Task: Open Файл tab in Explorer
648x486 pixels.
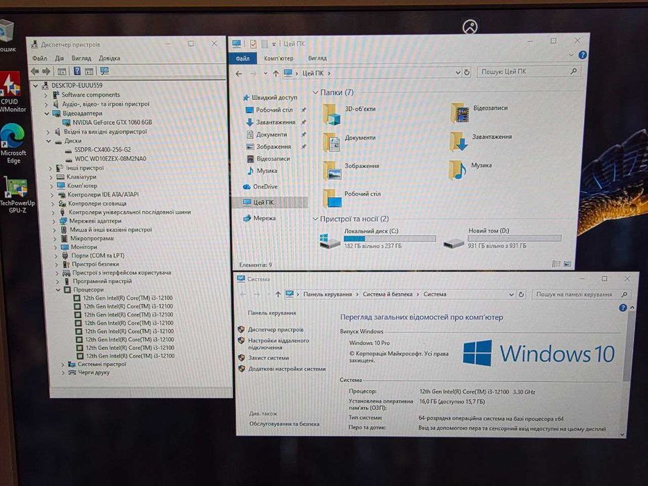Action: [x=242, y=58]
